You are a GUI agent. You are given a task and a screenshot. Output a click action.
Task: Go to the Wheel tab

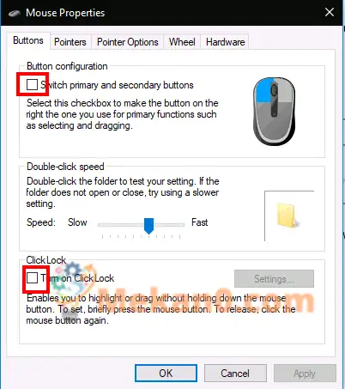tap(182, 42)
